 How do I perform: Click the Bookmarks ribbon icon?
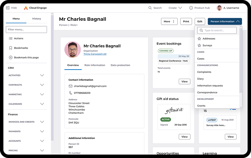tap(11, 48)
